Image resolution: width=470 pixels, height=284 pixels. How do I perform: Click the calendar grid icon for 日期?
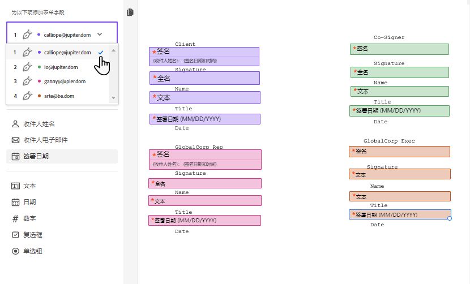[15, 202]
